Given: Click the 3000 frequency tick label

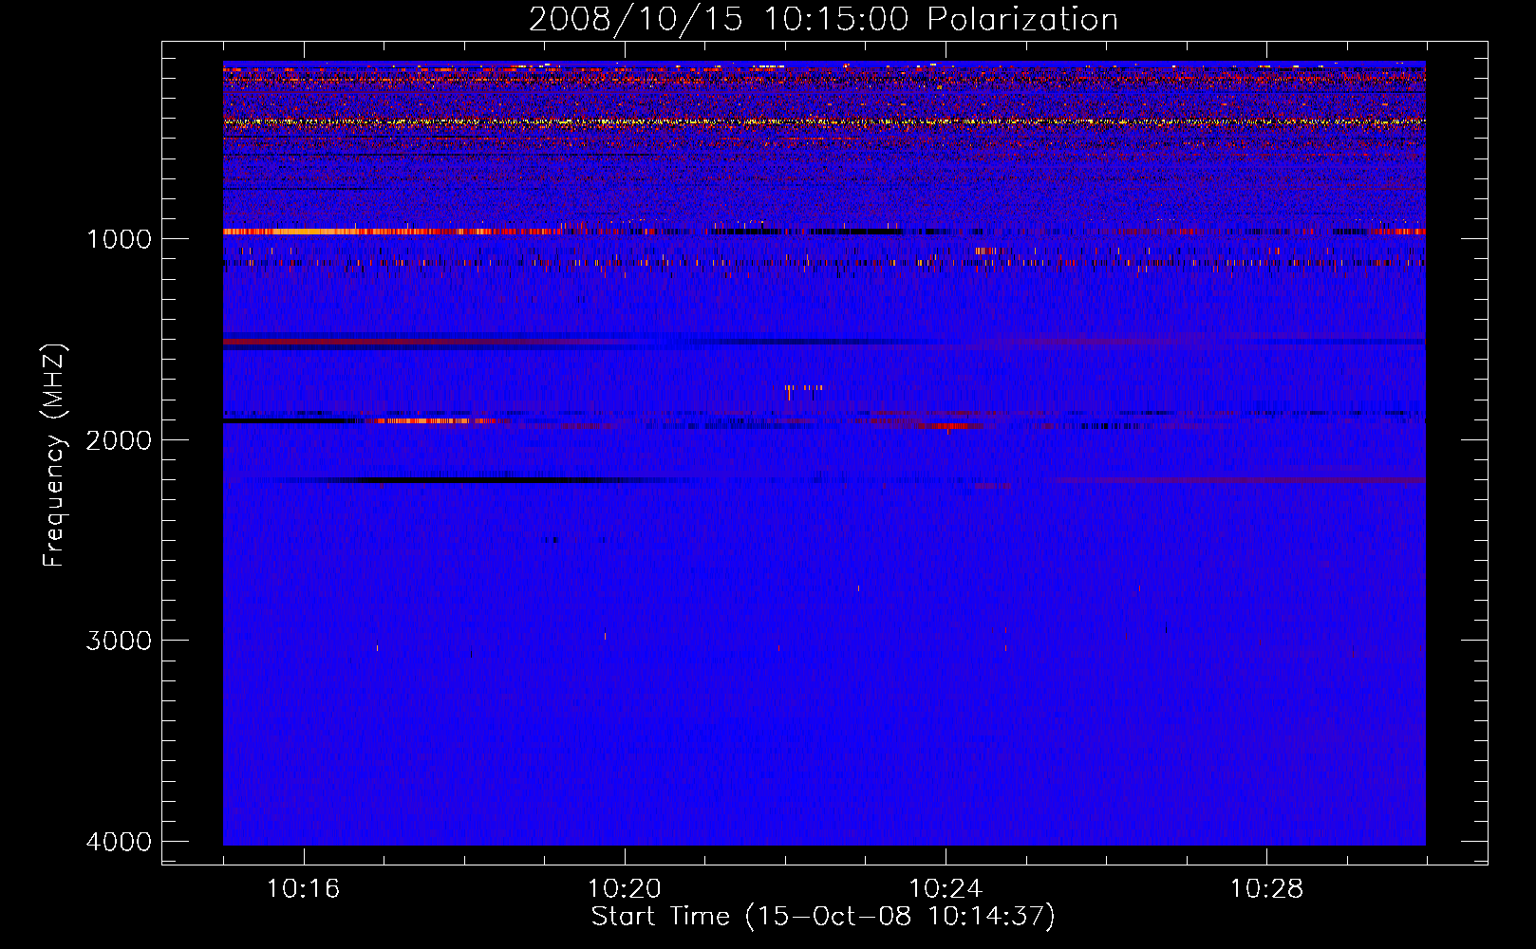Looking at the screenshot, I should click(120, 641).
